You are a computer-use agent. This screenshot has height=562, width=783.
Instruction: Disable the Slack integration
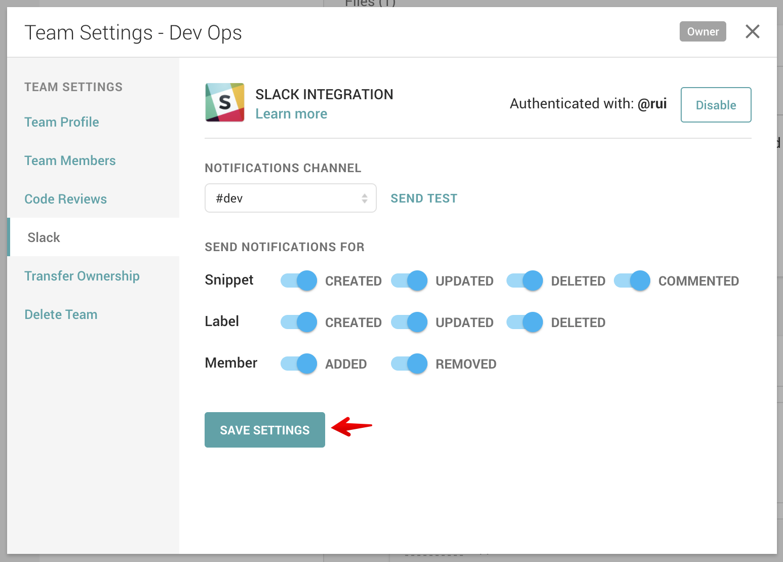716,105
